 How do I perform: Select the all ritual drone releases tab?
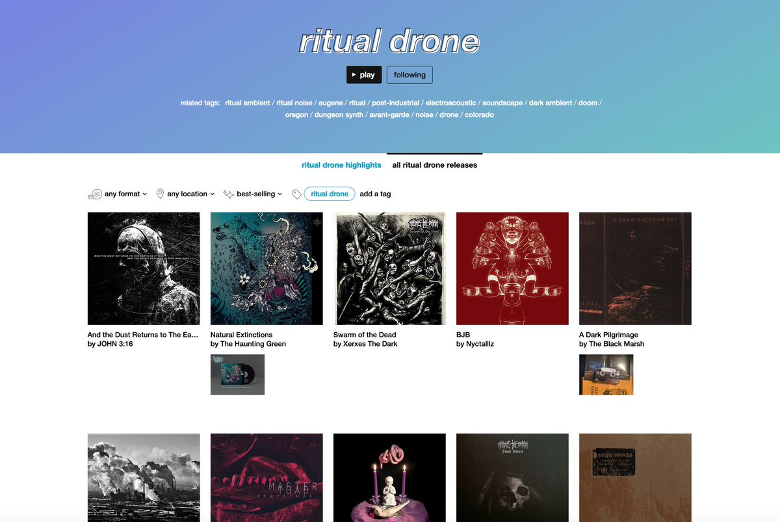point(435,165)
